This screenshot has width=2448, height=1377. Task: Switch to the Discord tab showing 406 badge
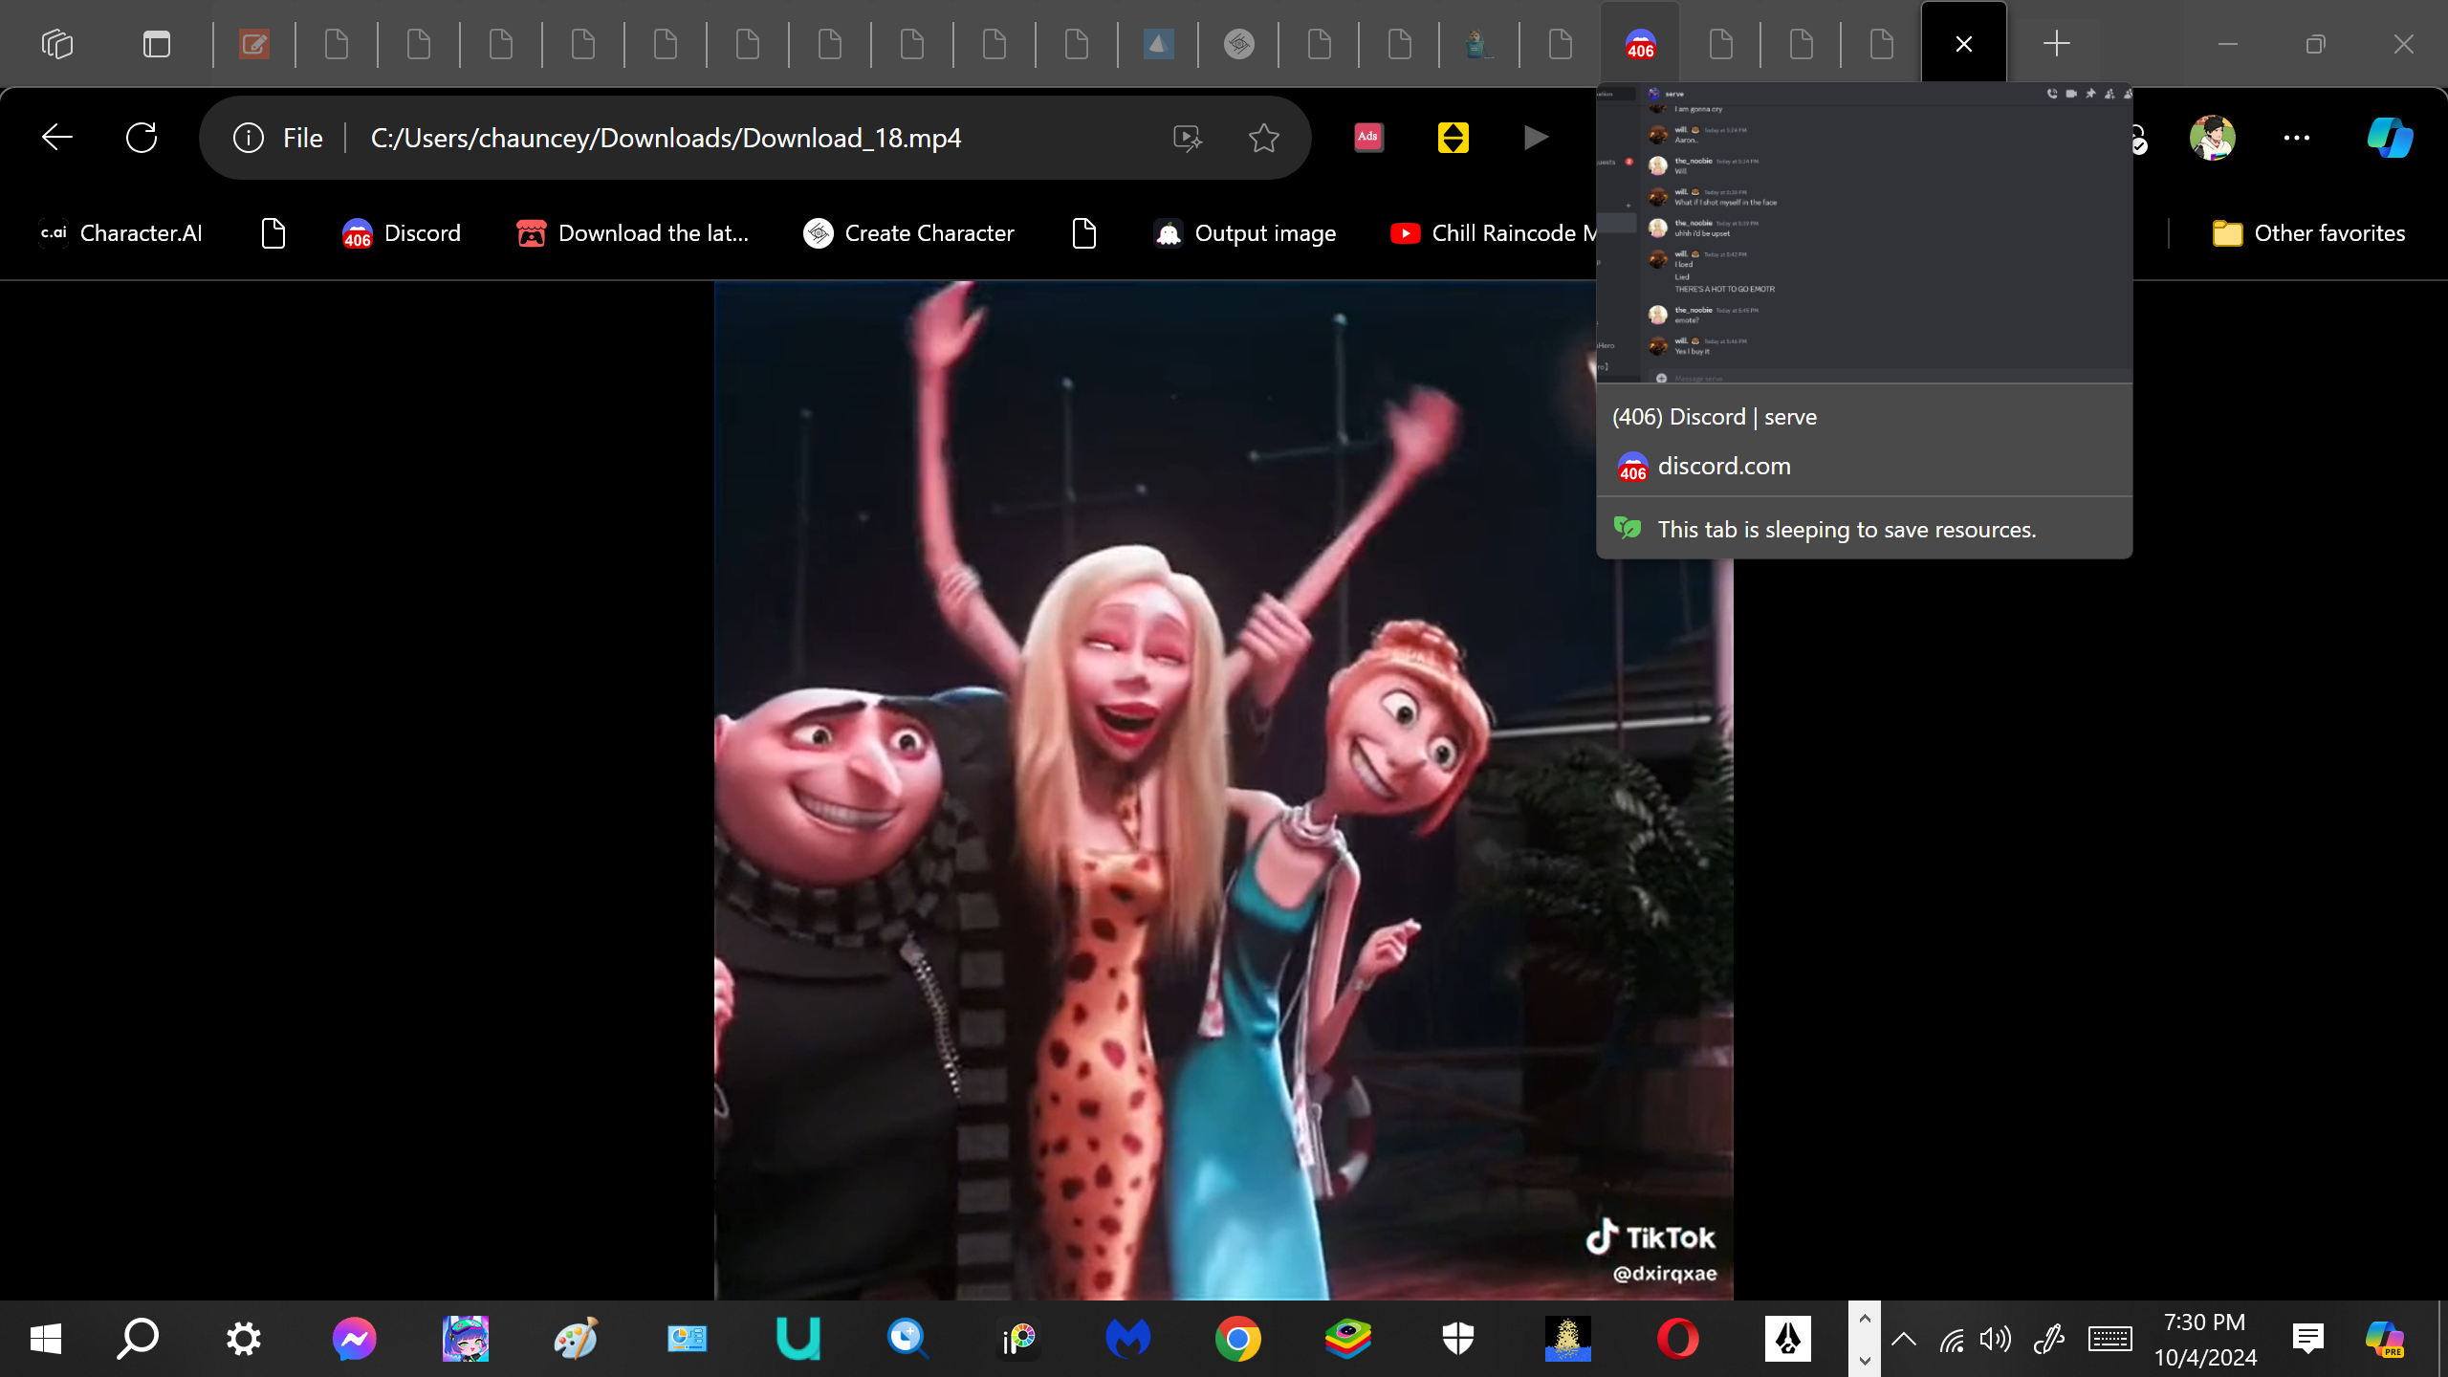tap(1641, 44)
